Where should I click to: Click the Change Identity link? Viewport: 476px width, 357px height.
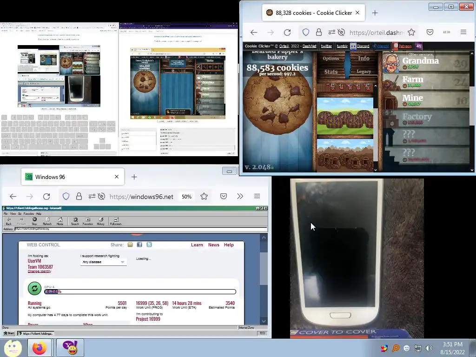tap(40, 271)
